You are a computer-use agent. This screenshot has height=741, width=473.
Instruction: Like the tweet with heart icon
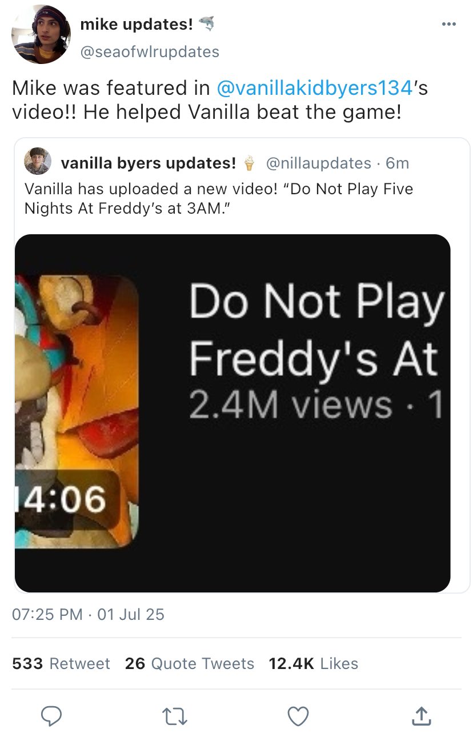pos(298,715)
